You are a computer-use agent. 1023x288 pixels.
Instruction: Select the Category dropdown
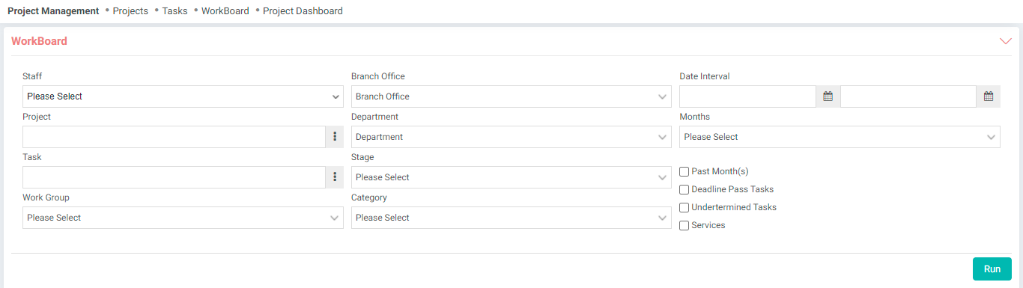tap(511, 218)
